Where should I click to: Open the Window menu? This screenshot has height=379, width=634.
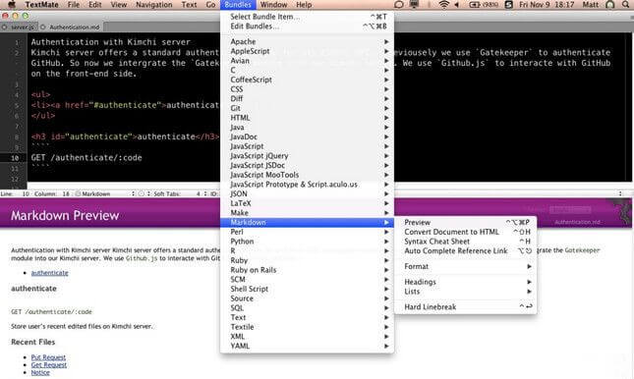click(273, 5)
